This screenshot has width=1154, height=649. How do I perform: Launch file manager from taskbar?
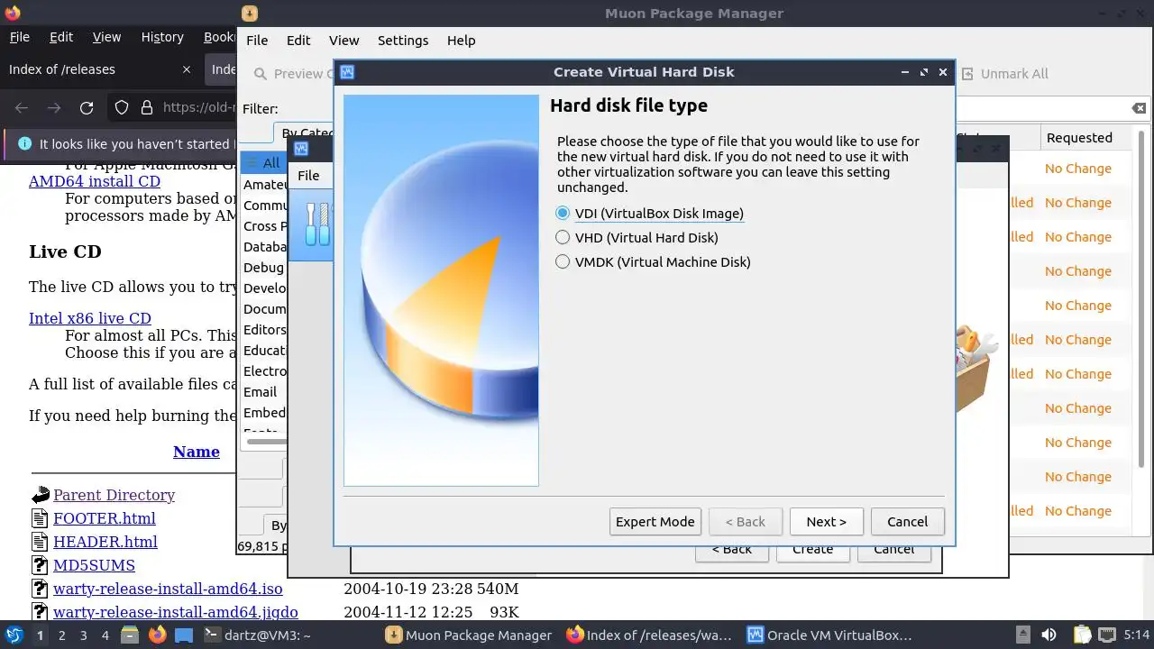pyautogui.click(x=130, y=635)
